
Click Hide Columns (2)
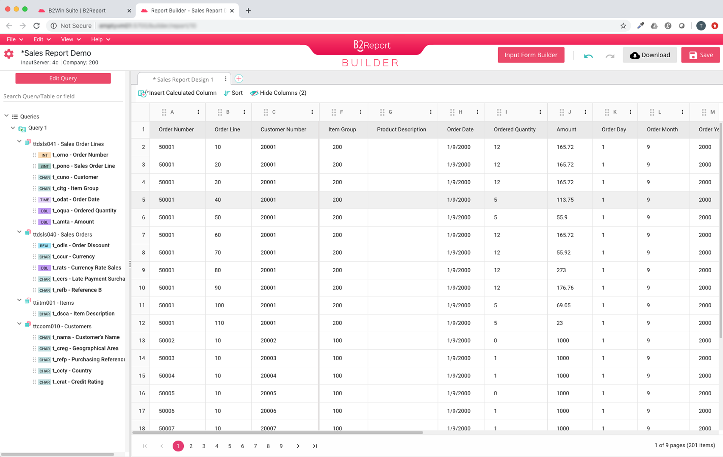pyautogui.click(x=278, y=93)
